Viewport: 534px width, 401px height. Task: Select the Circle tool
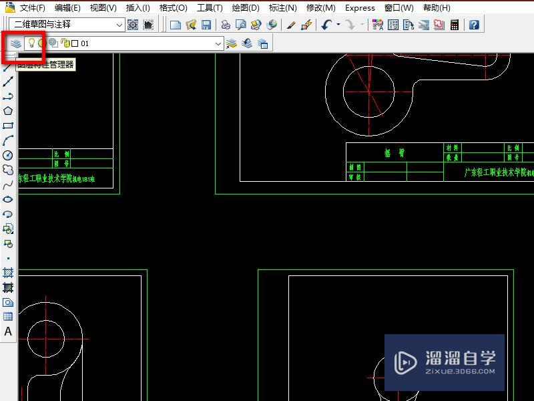[x=8, y=155]
